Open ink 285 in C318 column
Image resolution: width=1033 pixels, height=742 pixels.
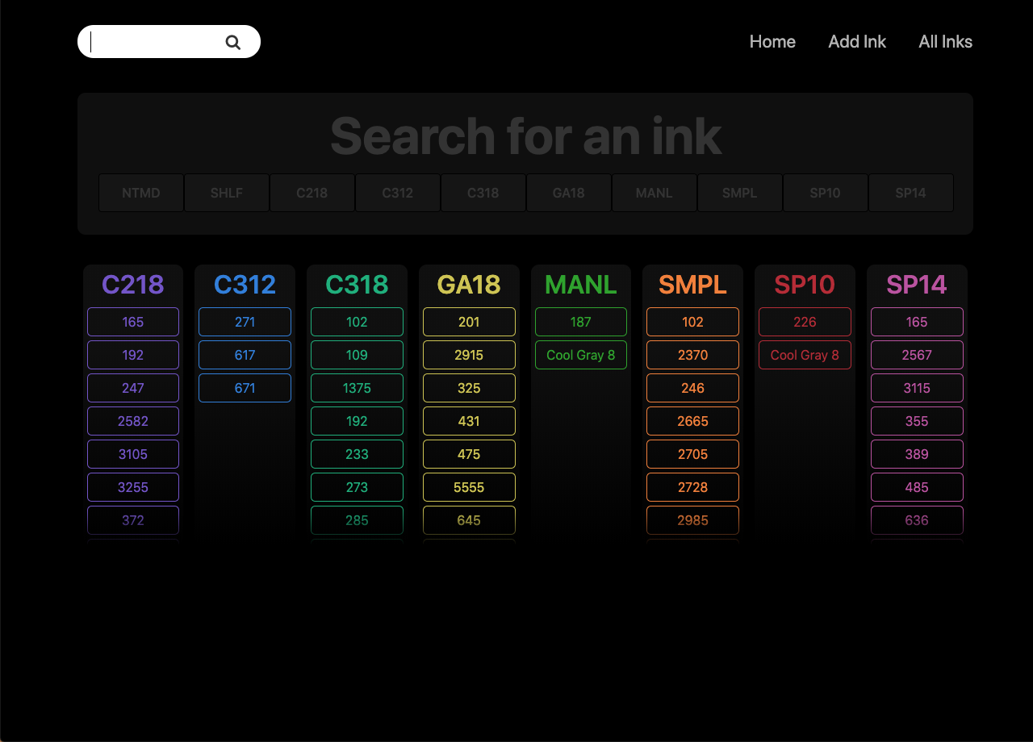click(x=357, y=520)
